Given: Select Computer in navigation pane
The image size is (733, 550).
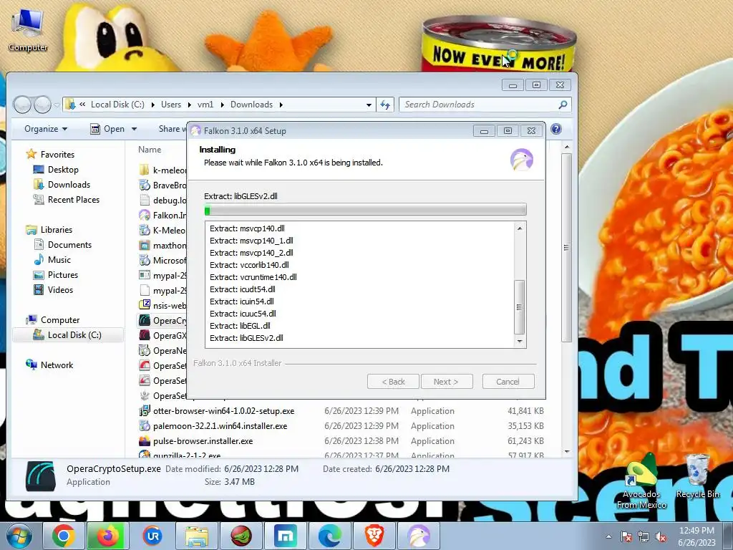Looking at the screenshot, I should click(60, 320).
